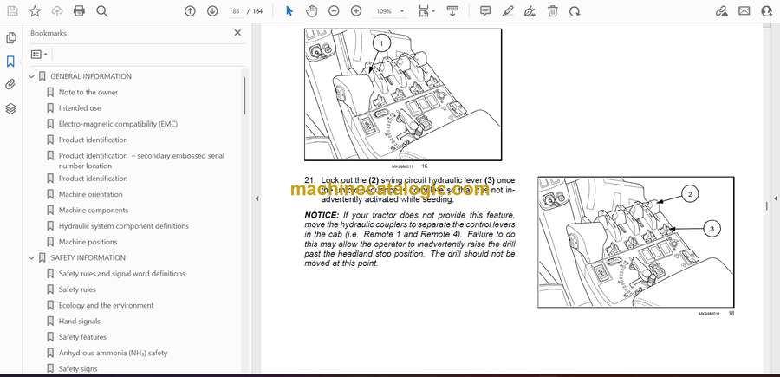Open the attachments paperclip panel
This screenshot has height=377, width=780.
pos(11,85)
